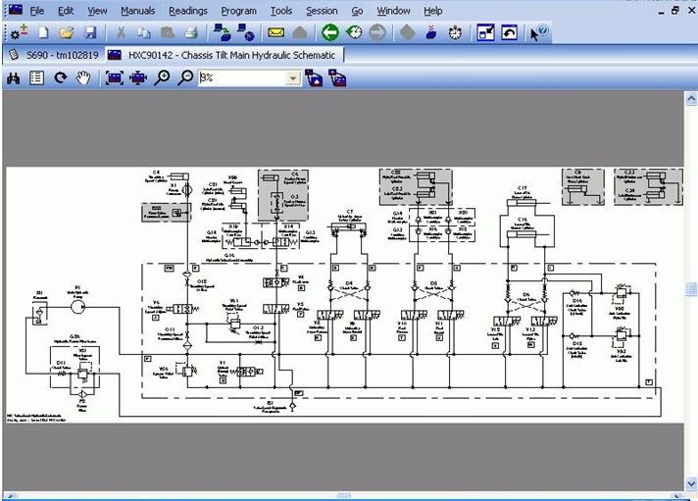Click in the zoom percentage field
Image resolution: width=698 pixels, height=501 pixels.
[x=240, y=77]
